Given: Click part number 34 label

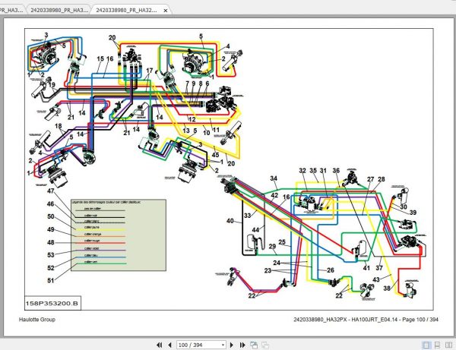Looking at the screenshot, I should click(274, 178).
